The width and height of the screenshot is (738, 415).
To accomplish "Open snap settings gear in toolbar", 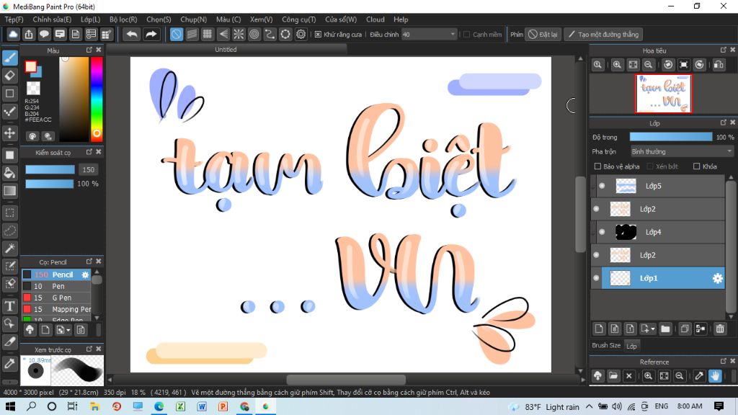I will coord(301,35).
